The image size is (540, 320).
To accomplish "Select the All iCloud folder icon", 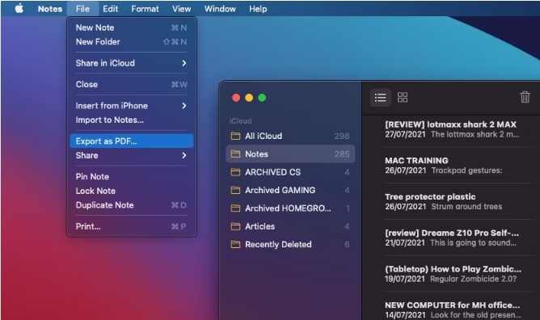I will [235, 136].
